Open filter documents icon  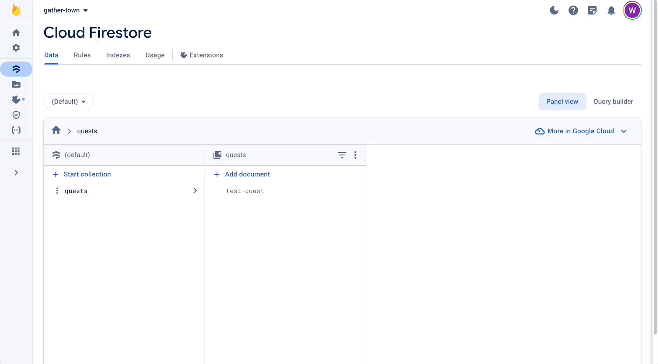(342, 155)
